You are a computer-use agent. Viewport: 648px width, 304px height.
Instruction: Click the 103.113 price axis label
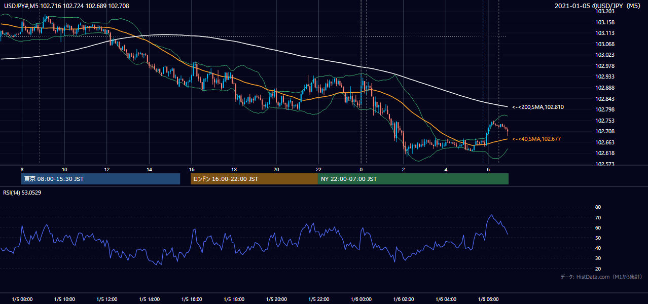coord(605,33)
